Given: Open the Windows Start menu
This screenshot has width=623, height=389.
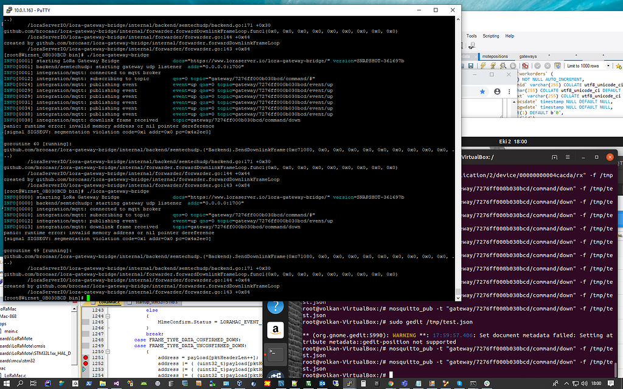Looking at the screenshot, I should point(7,384).
